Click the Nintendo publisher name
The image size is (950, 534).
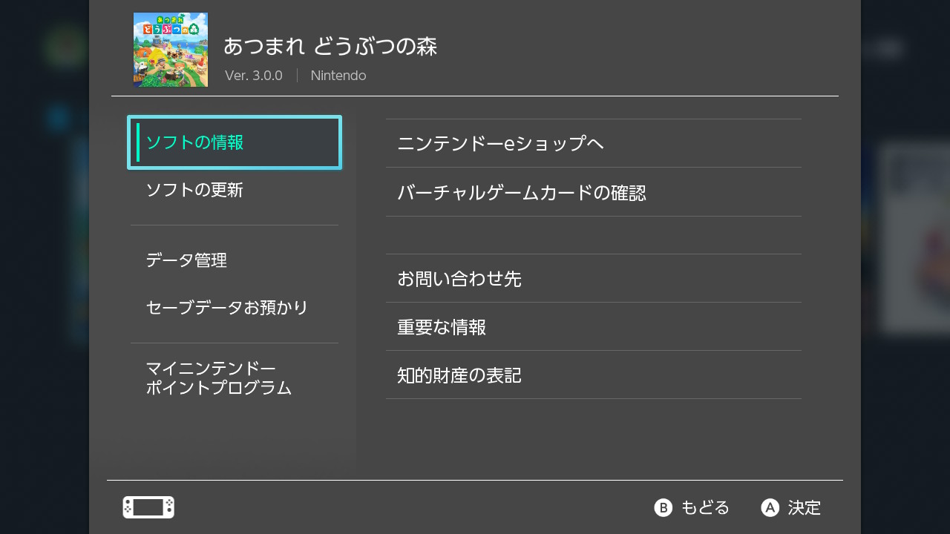click(338, 76)
